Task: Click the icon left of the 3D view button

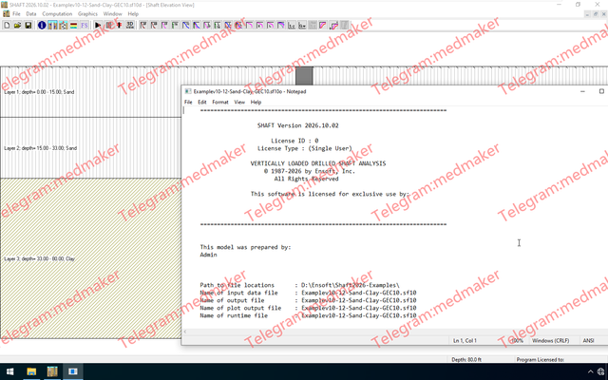Action: (119, 26)
